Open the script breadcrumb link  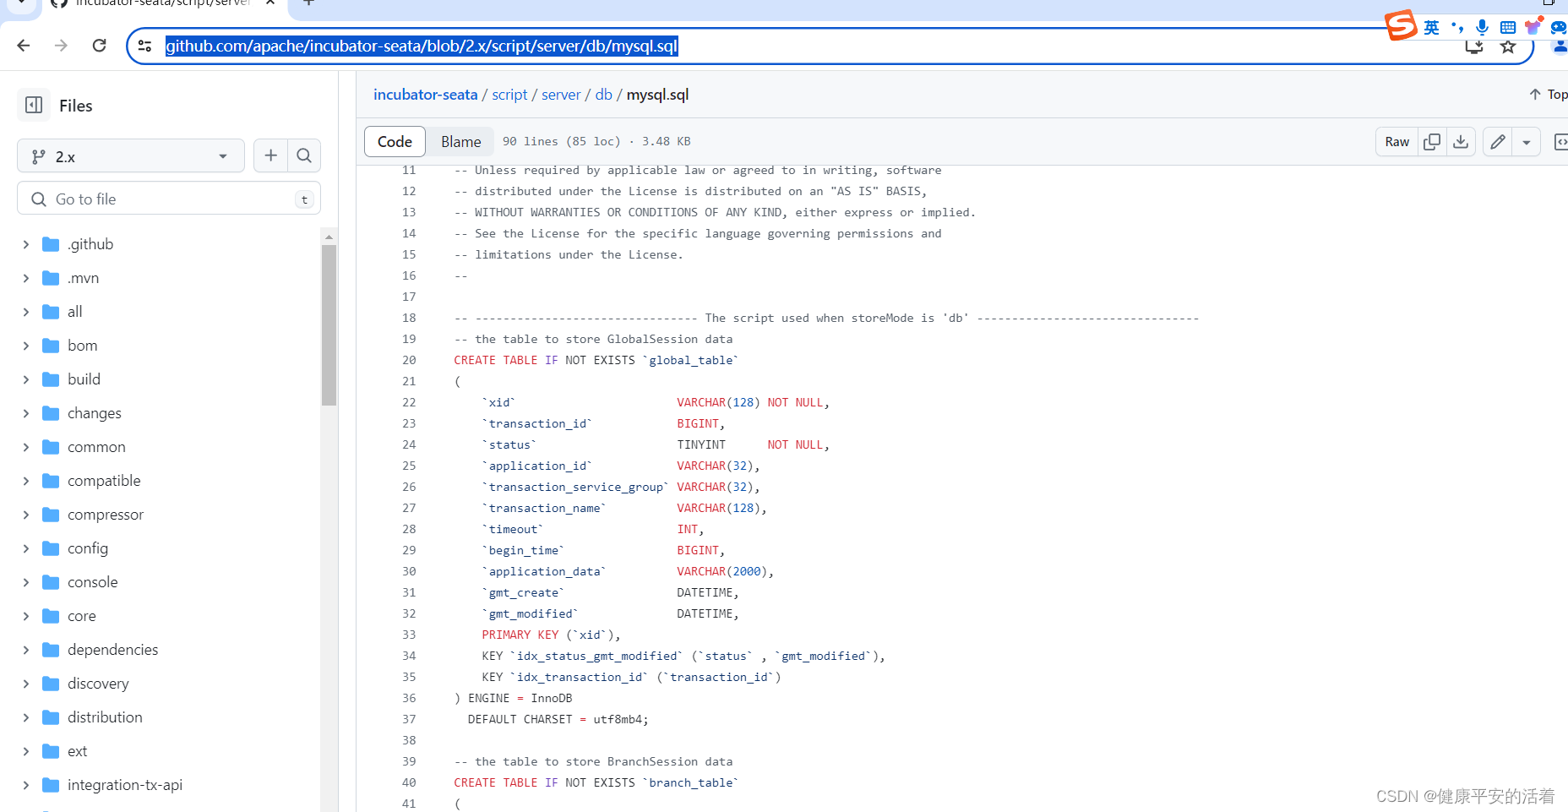[509, 94]
